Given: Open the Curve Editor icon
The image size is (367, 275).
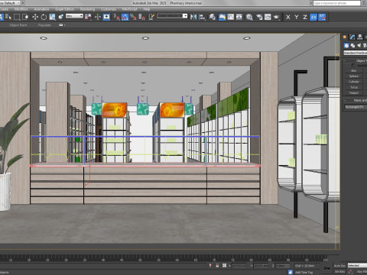Looking at the screenshot, I should 231,17.
